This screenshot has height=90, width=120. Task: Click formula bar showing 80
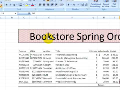75,13
